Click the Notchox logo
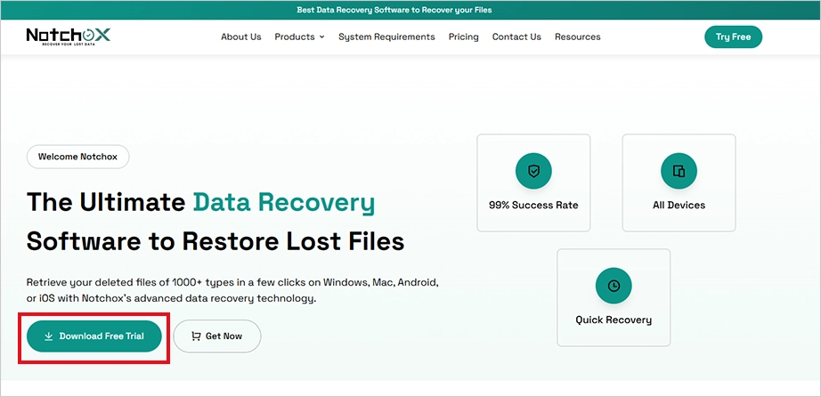The width and height of the screenshot is (821, 397). point(68,36)
